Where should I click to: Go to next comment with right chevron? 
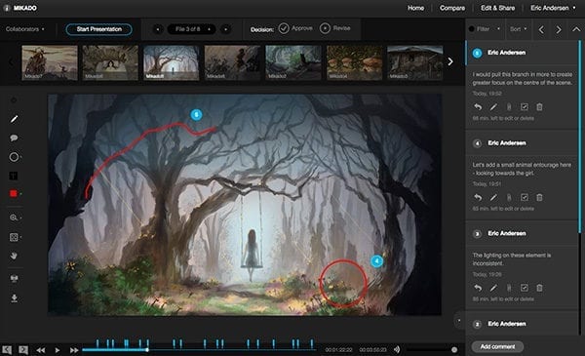(559, 29)
